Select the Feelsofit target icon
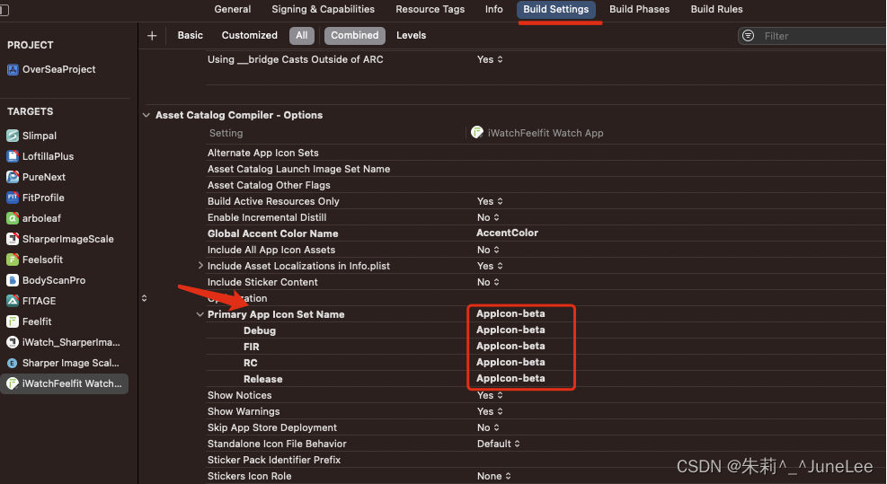Screen dimensions: 887x484 (13, 260)
